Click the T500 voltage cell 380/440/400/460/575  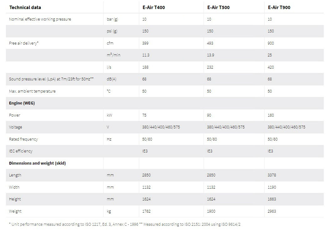(226, 127)
